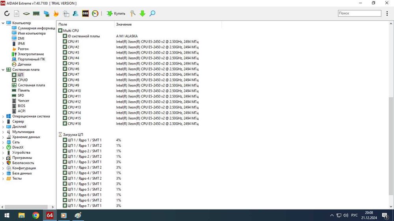The image size is (394, 221).
Task: Select the CPU #1 row
Action: [x=131, y=42]
